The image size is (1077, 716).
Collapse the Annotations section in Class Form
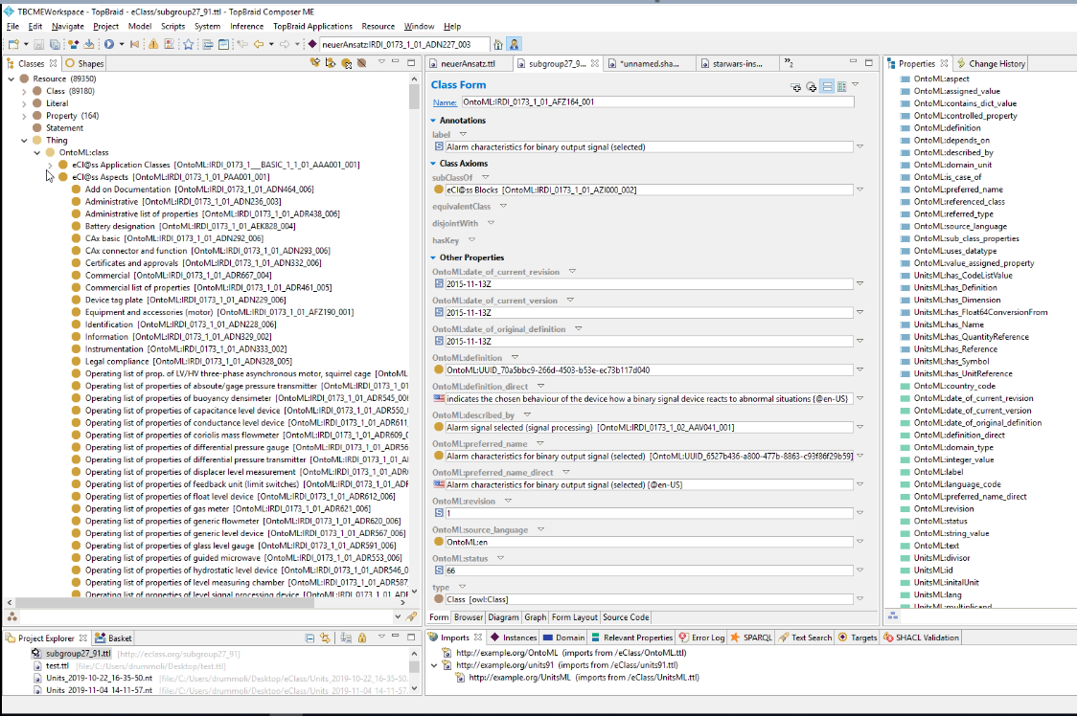[434, 121]
